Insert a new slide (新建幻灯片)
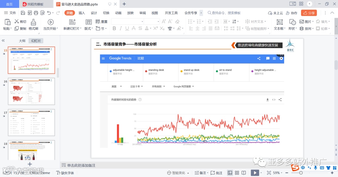Screen dimensions: 338x177 tap(72, 25)
